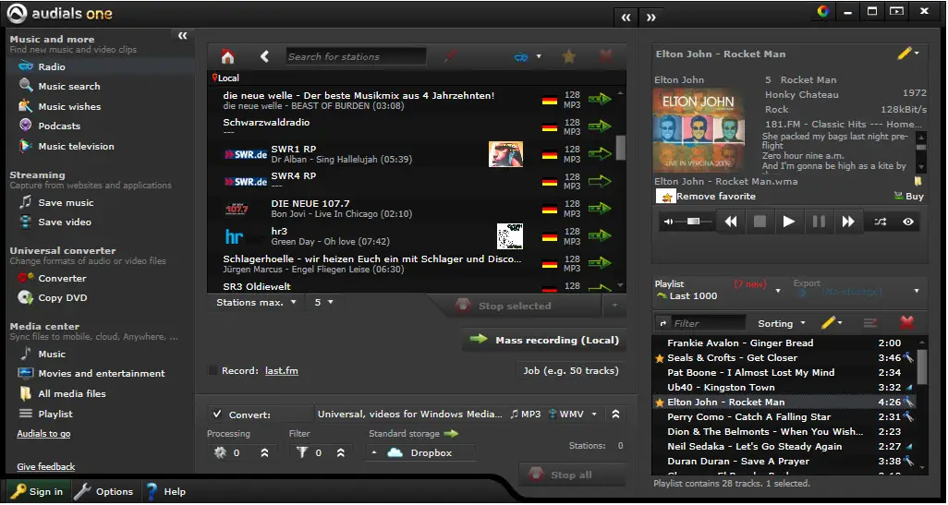Go to the radio home icon
This screenshot has height=505, width=948.
point(227,57)
